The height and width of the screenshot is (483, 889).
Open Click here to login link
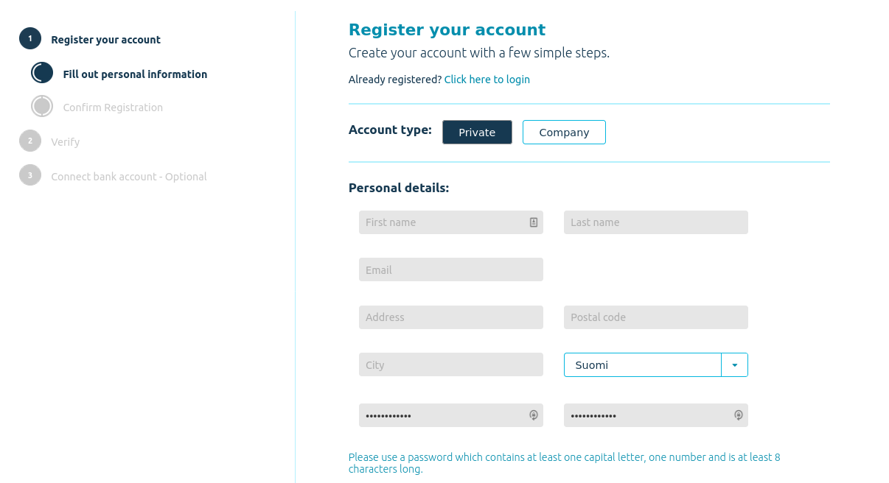[x=487, y=80]
